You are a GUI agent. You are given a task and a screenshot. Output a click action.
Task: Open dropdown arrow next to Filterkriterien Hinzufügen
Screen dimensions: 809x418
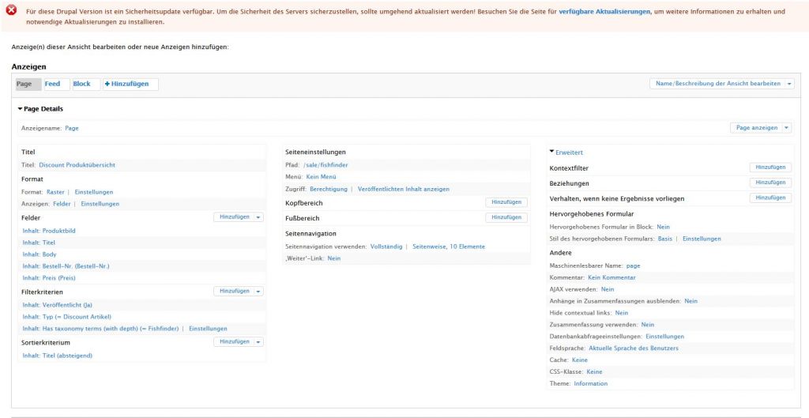tap(258, 291)
